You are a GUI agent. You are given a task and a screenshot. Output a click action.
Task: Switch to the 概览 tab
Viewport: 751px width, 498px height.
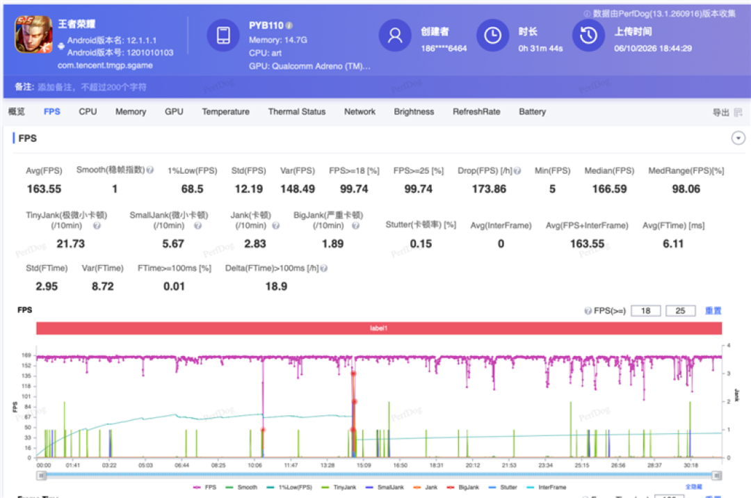pyautogui.click(x=16, y=111)
